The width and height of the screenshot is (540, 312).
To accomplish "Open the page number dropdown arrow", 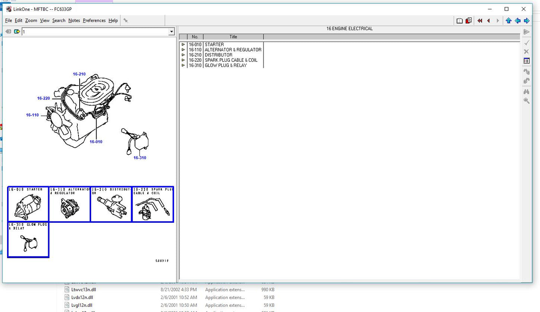I will (172, 32).
